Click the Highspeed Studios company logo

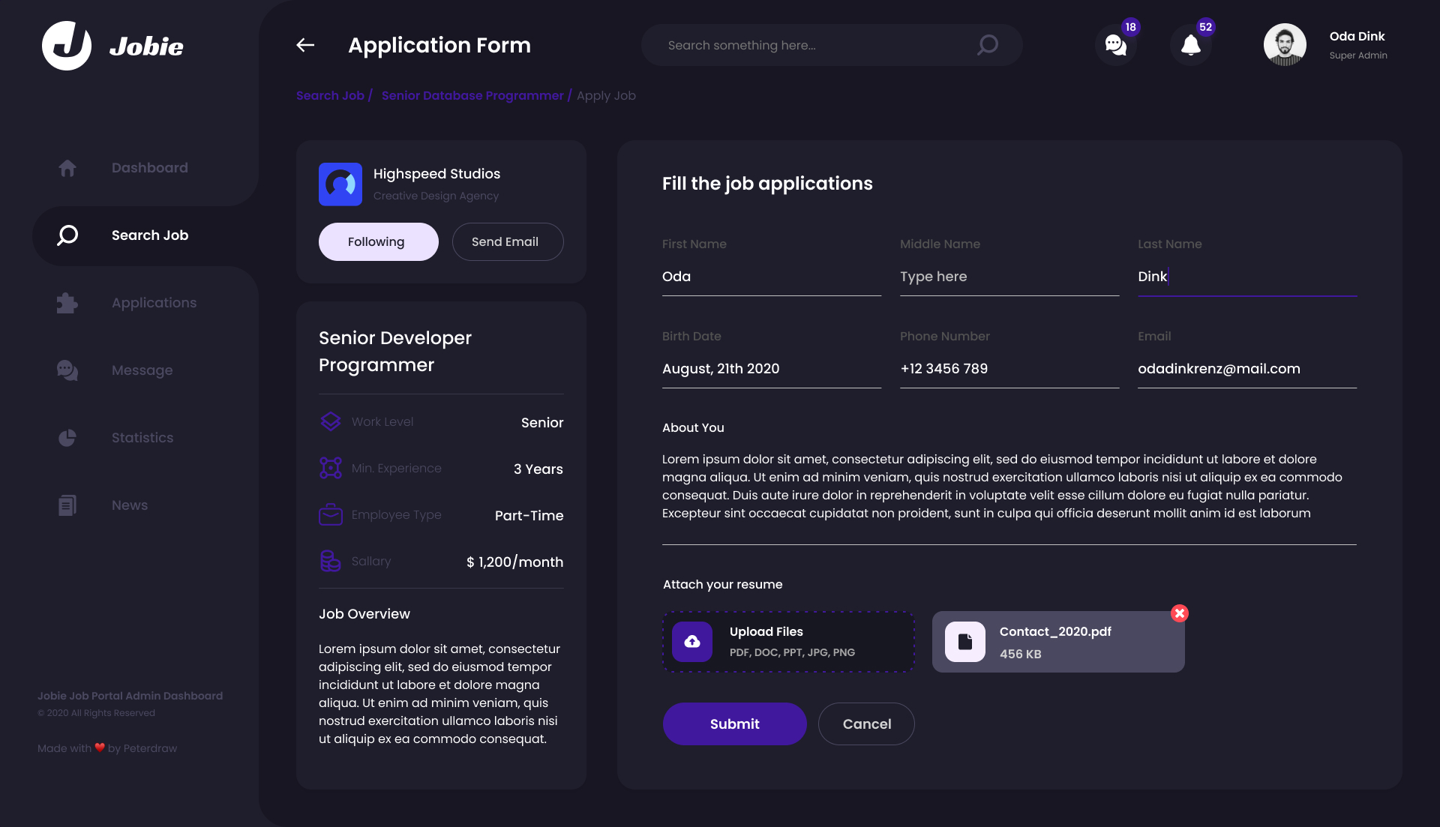click(340, 184)
